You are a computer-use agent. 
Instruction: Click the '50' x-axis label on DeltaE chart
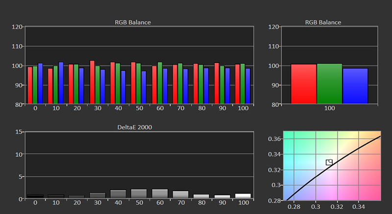pyautogui.click(x=139, y=203)
